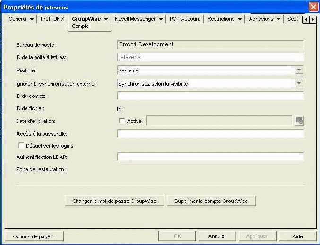Click the expiration date text field
Viewport: 320px width, 245px height.
pyautogui.click(x=219, y=121)
